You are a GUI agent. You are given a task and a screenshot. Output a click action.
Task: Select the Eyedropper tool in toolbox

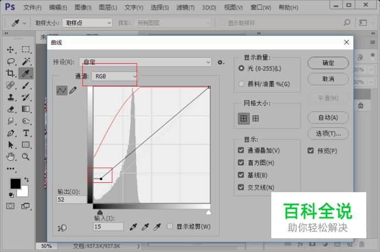[x=26, y=73]
